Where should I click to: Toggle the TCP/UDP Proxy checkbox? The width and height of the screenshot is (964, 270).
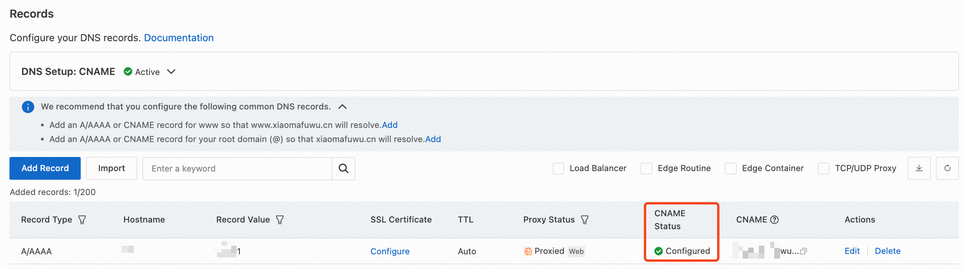(823, 169)
